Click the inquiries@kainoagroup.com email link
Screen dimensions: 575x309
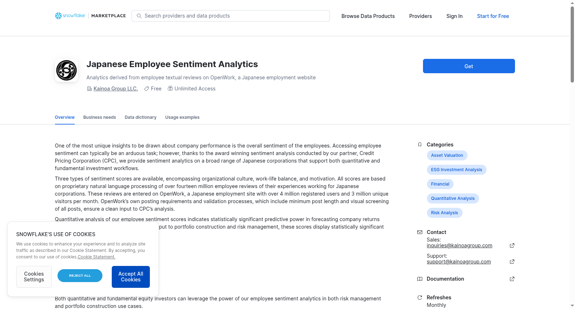click(460, 245)
